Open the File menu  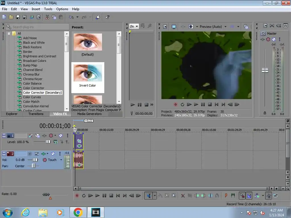coord(5,9)
